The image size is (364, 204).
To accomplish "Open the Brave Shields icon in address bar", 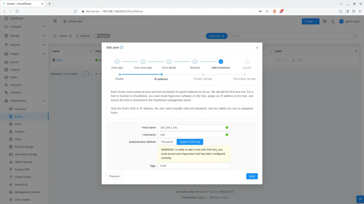I will click(274, 11).
